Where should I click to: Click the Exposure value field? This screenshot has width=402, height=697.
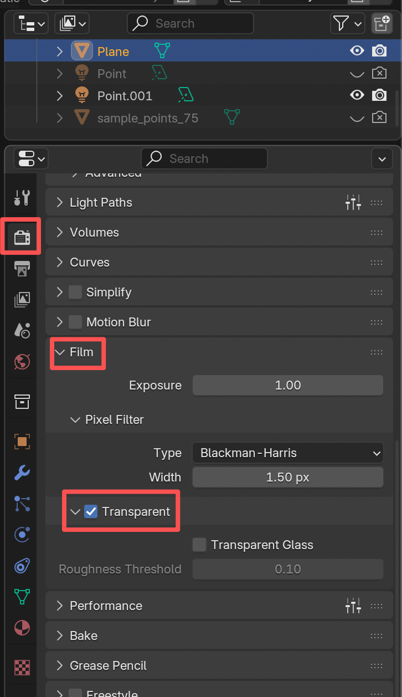pyautogui.click(x=288, y=385)
